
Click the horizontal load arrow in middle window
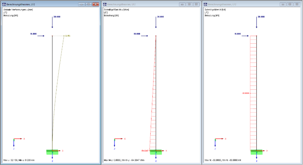(145, 36)
